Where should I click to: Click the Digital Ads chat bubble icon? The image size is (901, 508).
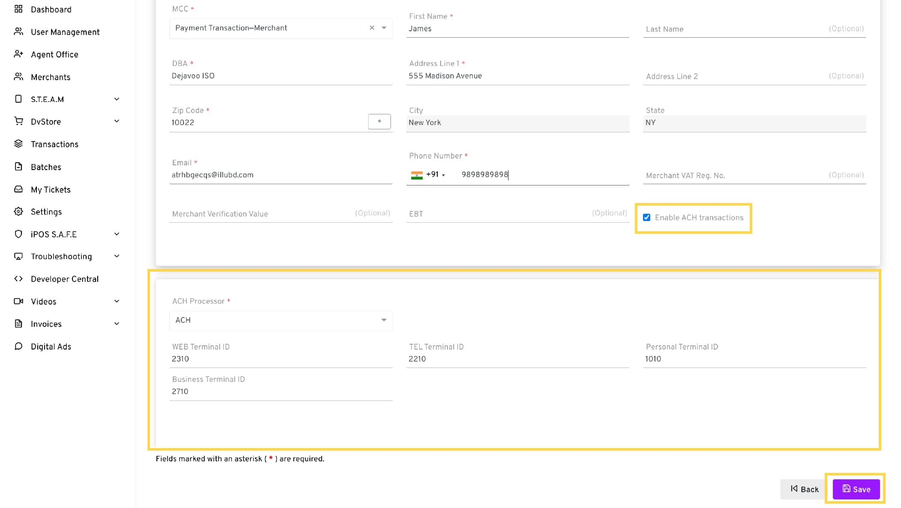pos(18,346)
